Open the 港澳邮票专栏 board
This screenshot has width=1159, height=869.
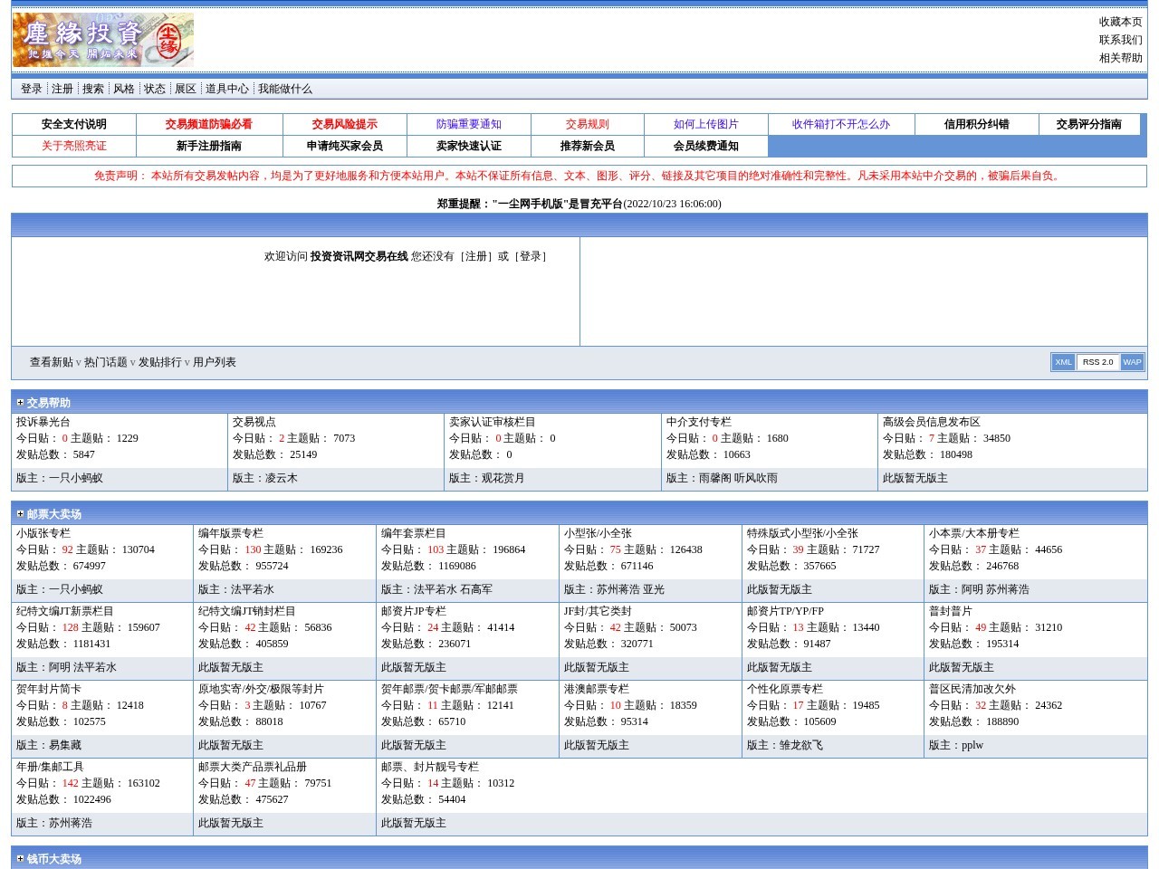tap(597, 689)
